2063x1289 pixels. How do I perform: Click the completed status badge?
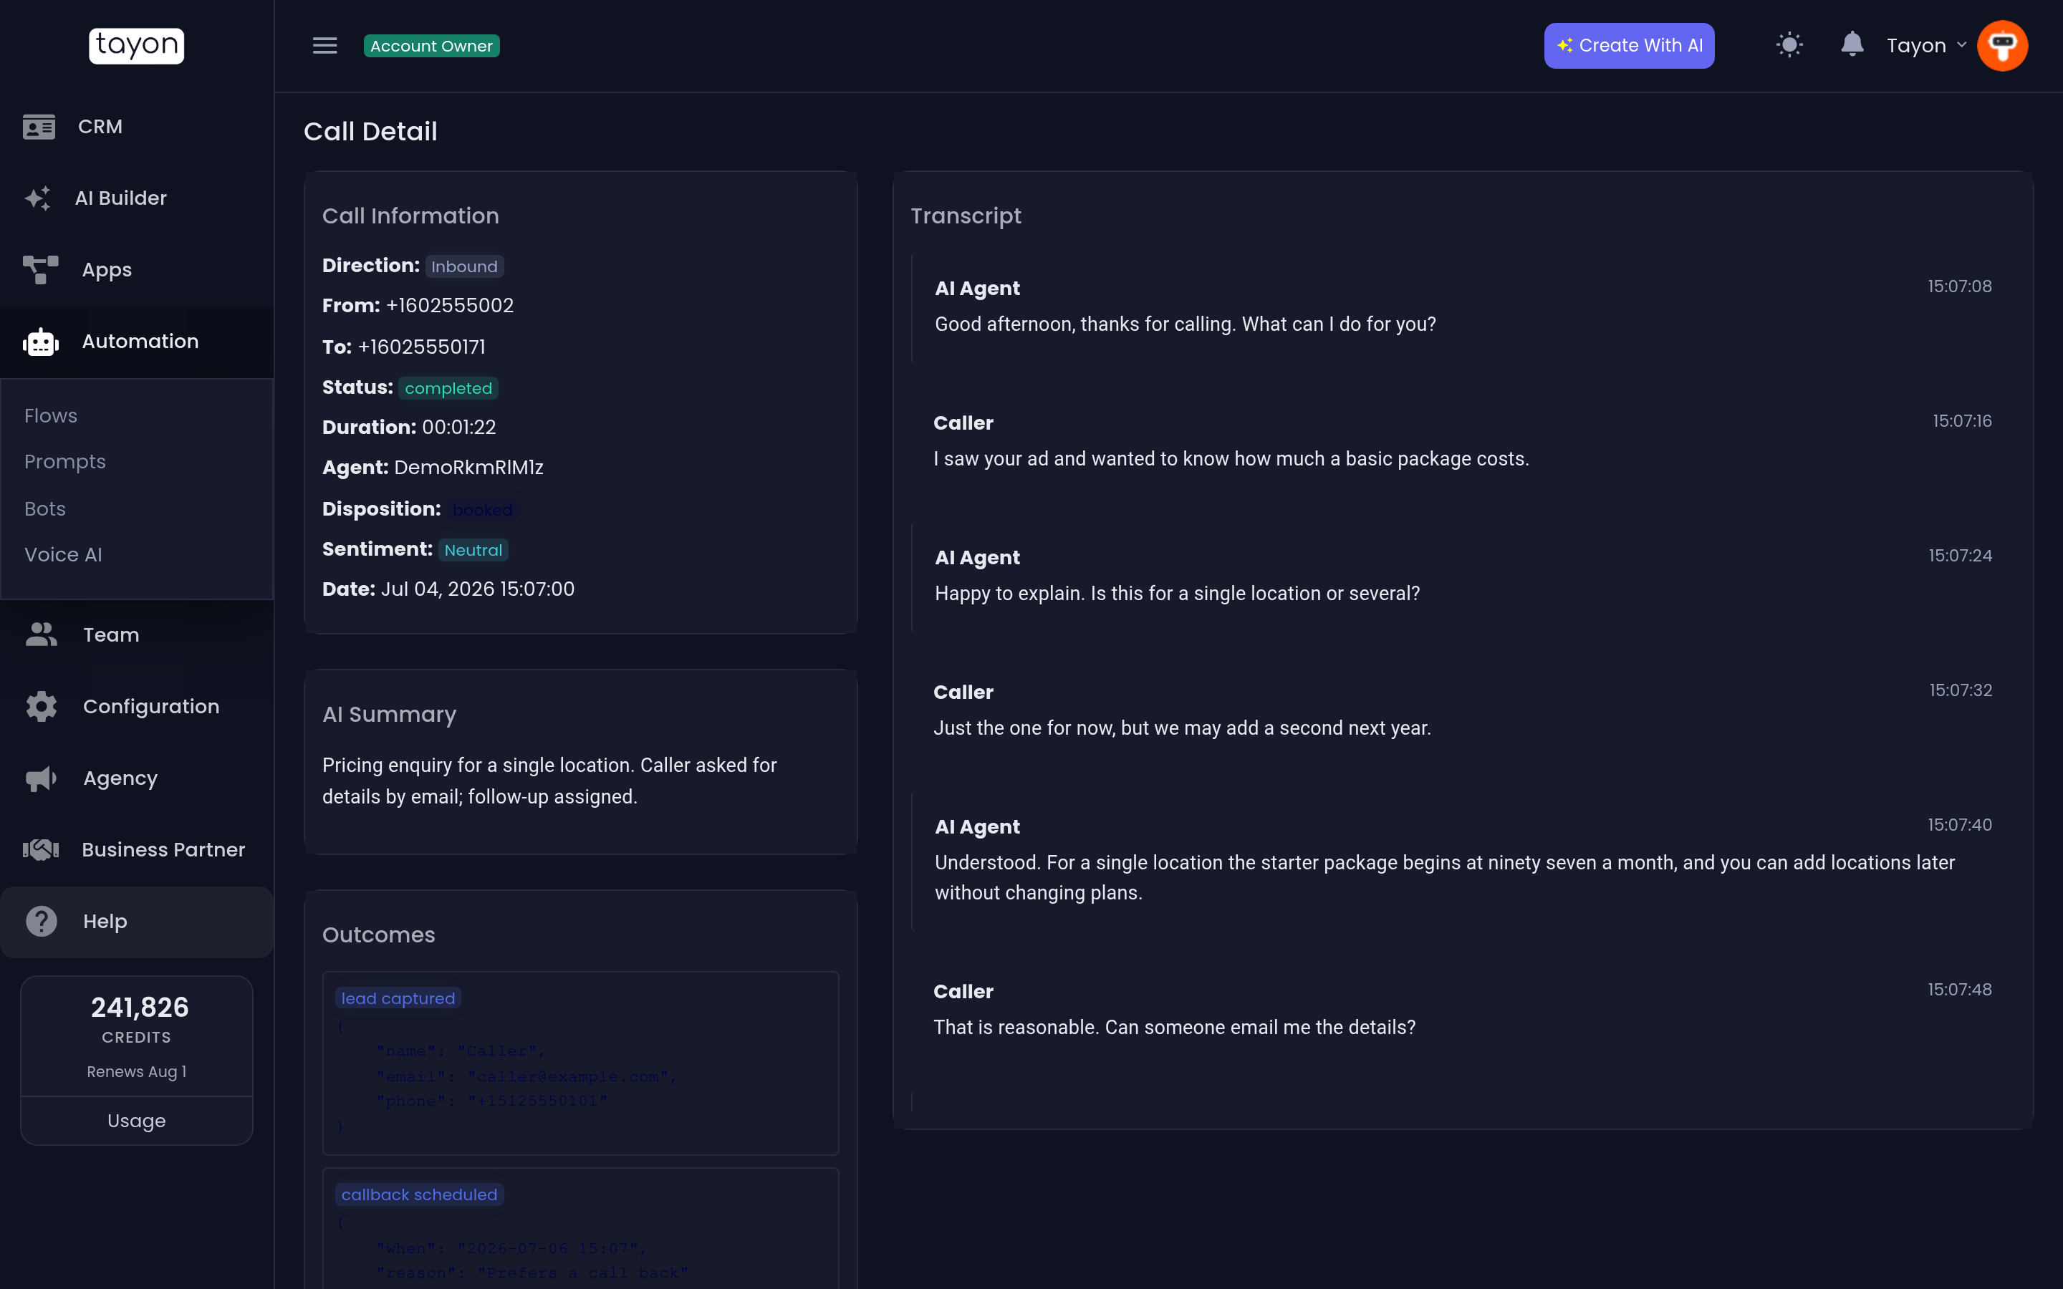(448, 388)
